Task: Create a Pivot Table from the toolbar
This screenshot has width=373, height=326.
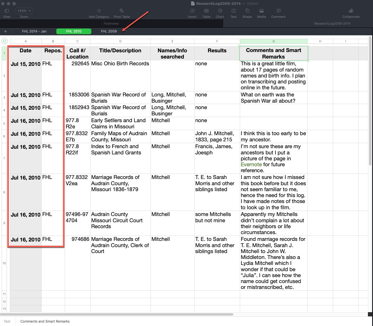Action: (122, 11)
